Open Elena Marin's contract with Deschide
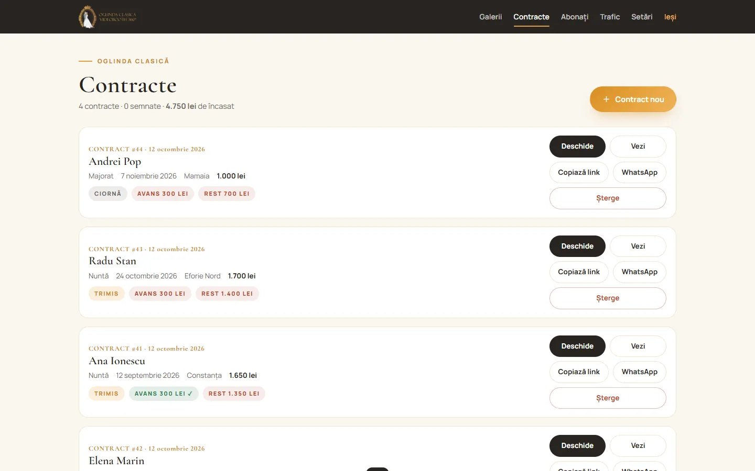 click(x=577, y=446)
